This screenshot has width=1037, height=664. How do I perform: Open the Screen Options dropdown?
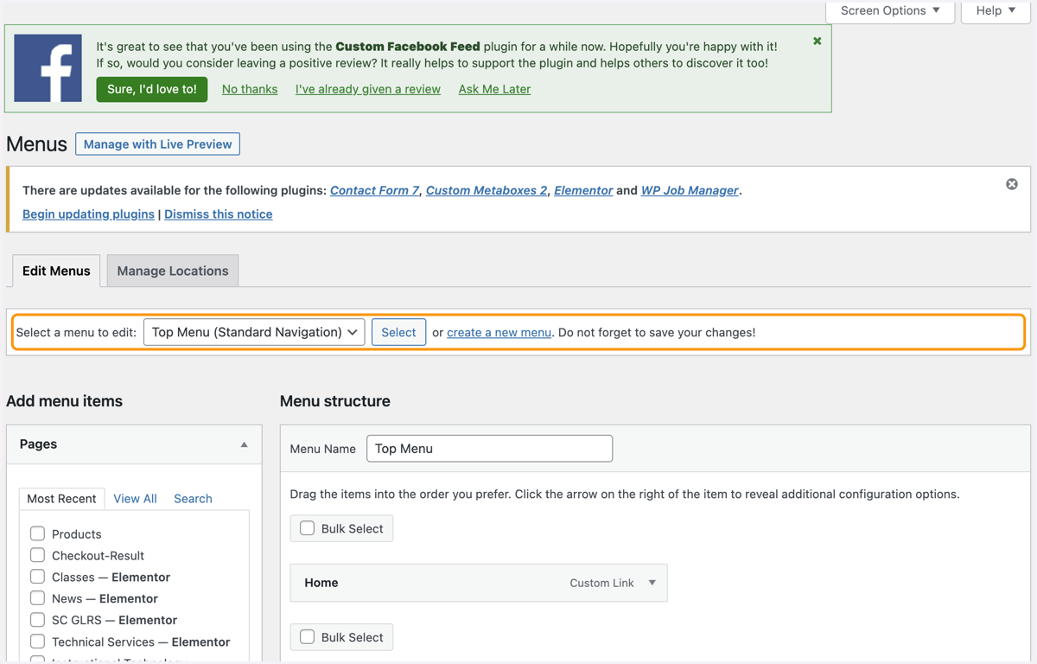tap(890, 10)
